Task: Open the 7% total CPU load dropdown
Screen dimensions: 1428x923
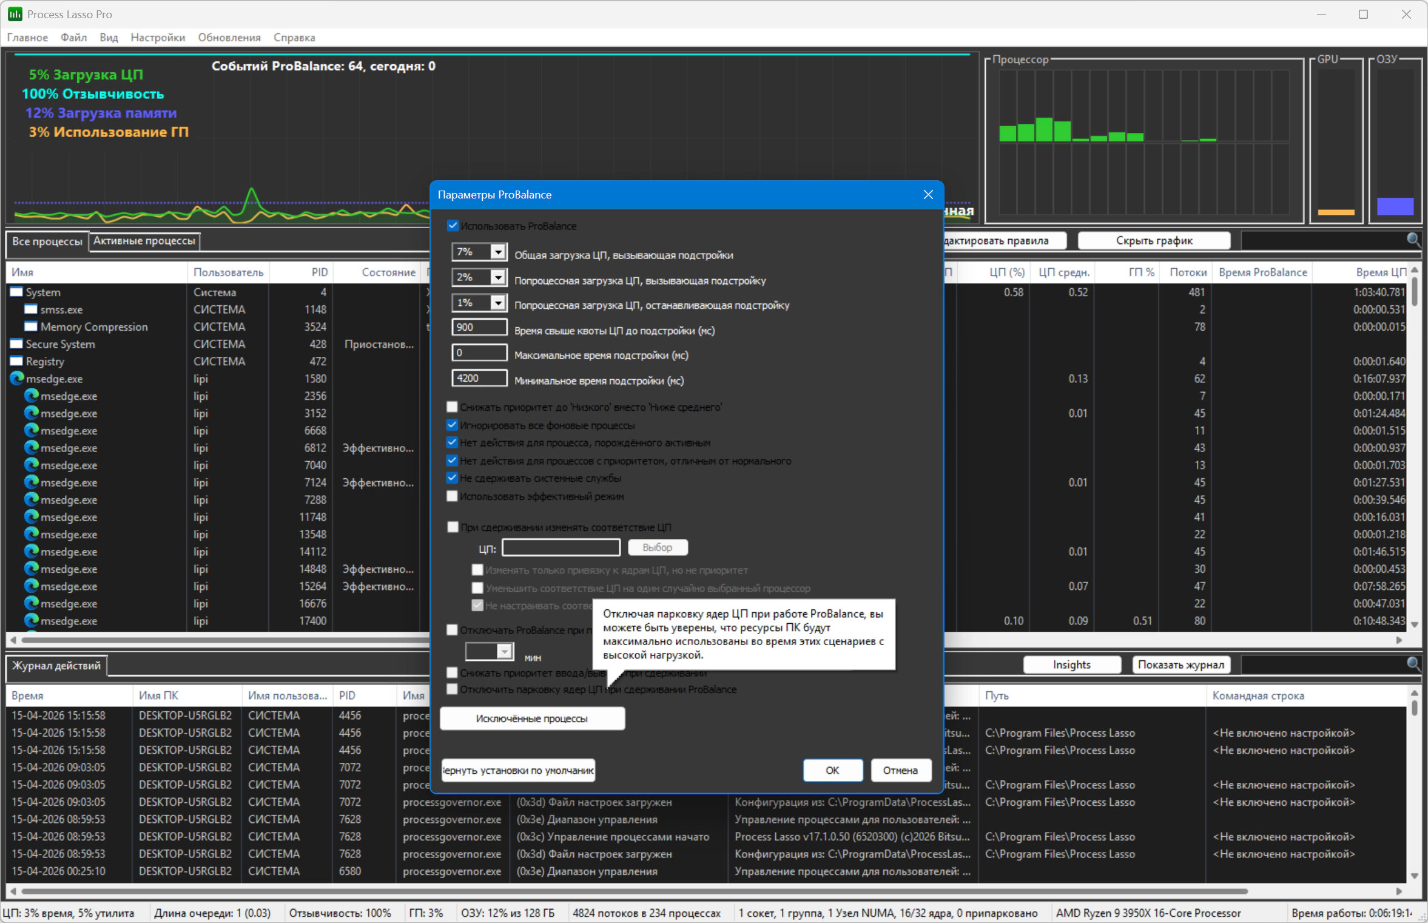Action: 497,252
